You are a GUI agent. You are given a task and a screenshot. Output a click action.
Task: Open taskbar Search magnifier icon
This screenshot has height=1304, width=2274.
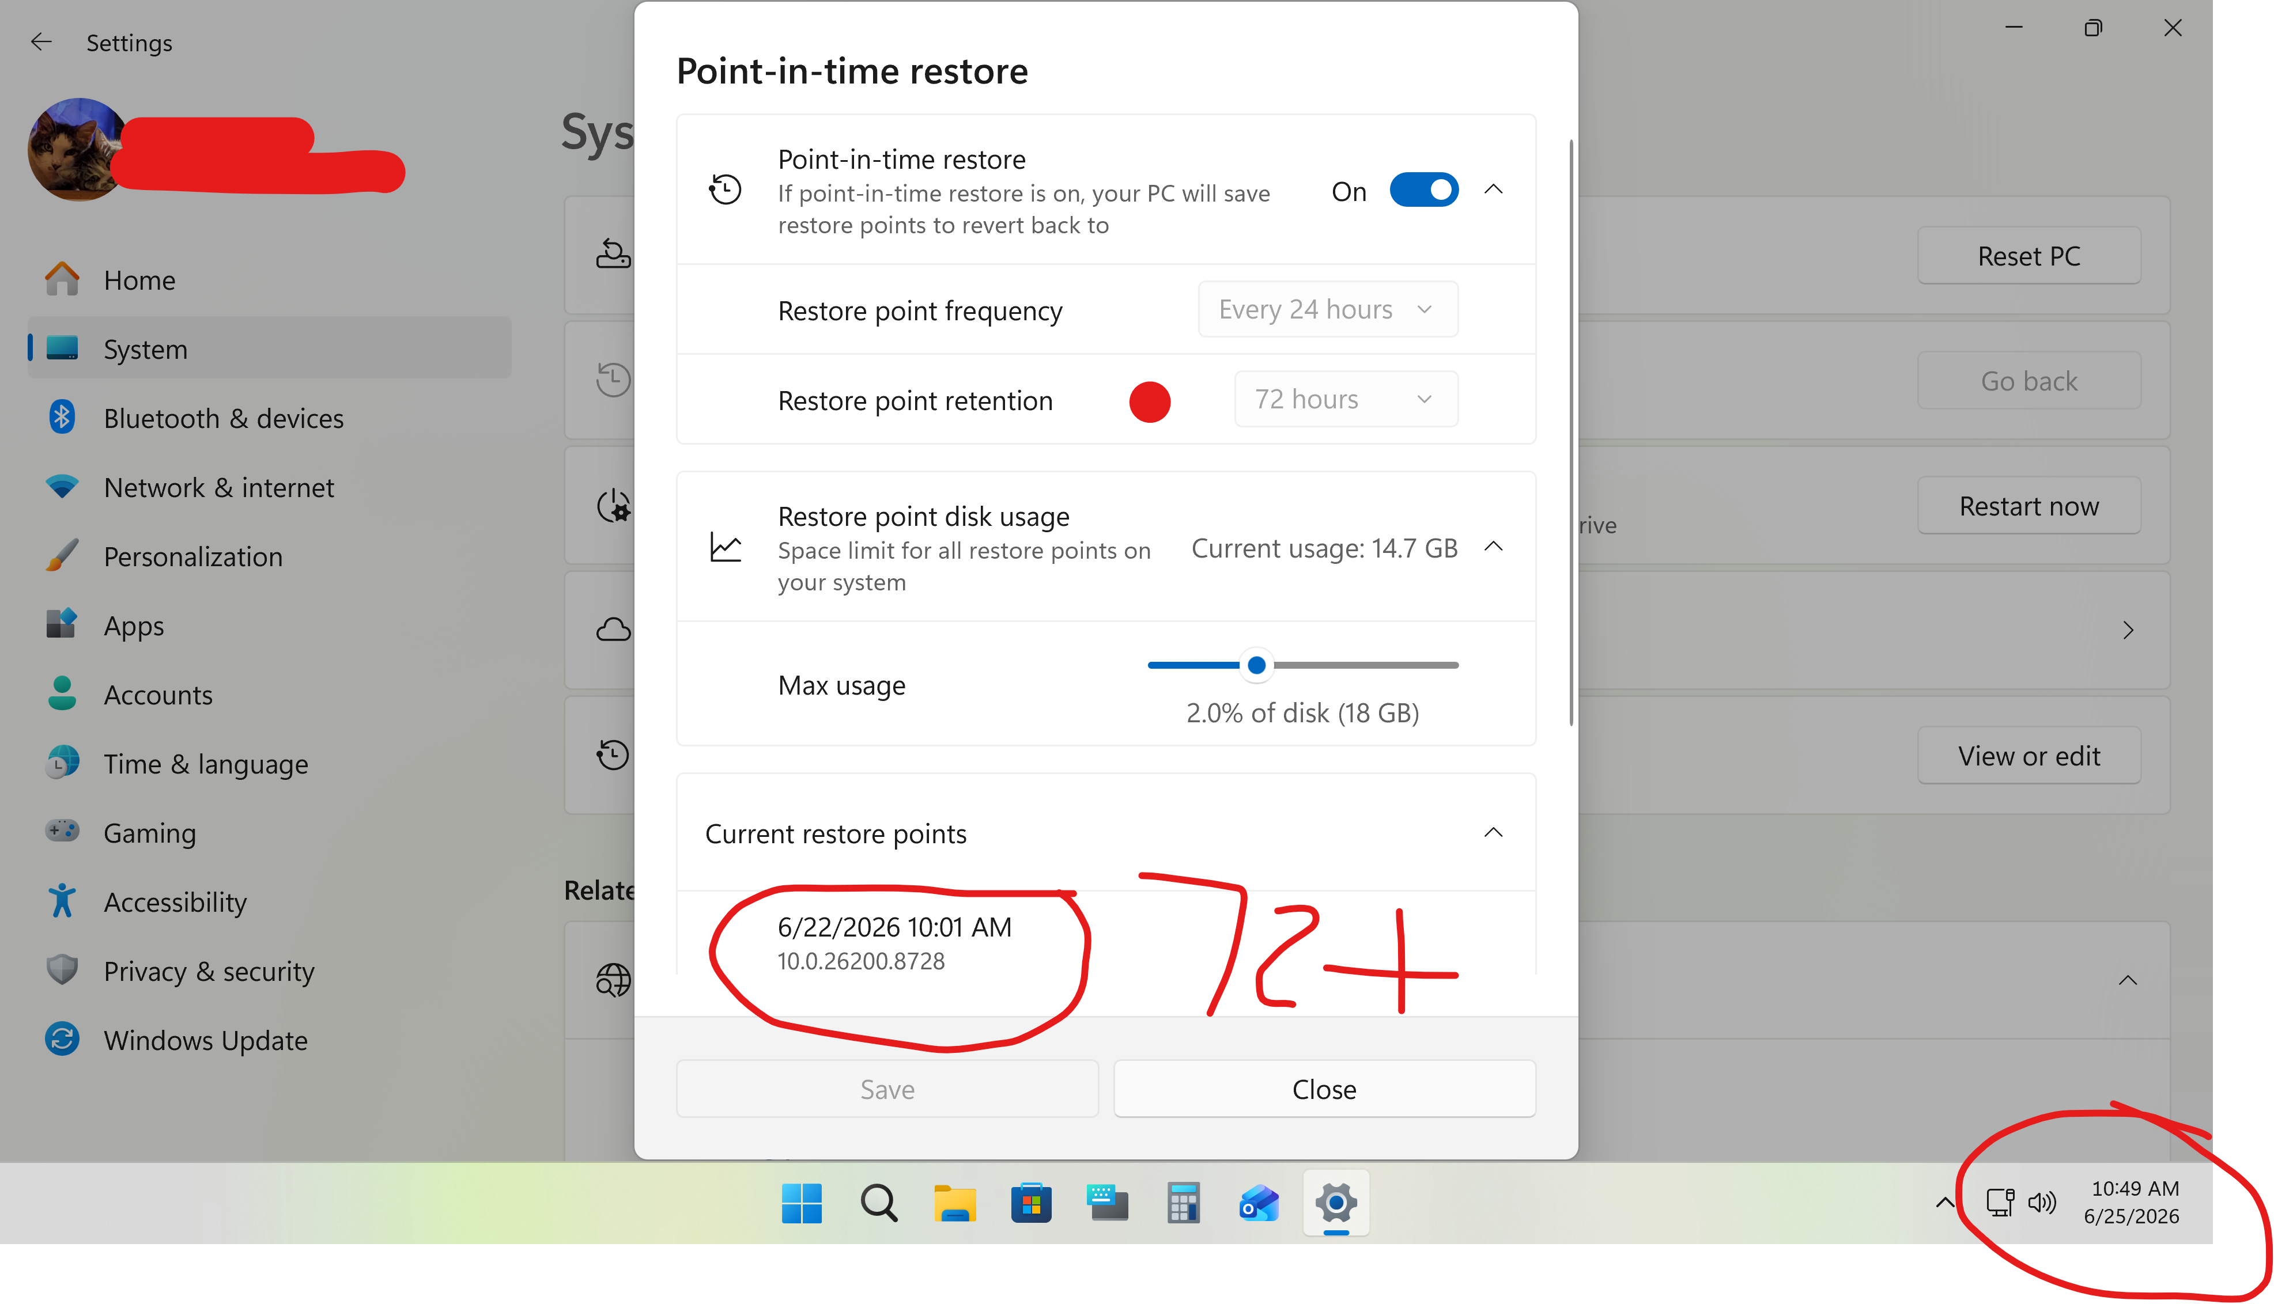[878, 1203]
